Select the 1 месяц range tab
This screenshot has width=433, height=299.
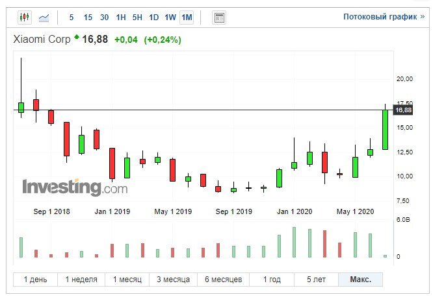127,280
